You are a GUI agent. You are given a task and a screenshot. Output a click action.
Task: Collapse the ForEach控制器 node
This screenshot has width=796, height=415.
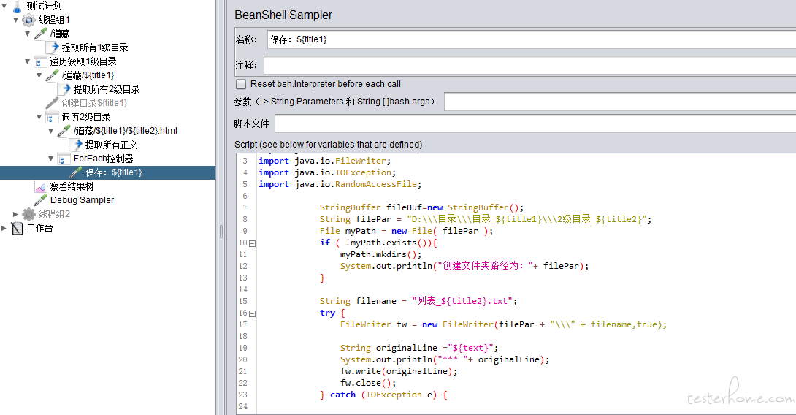coord(51,159)
